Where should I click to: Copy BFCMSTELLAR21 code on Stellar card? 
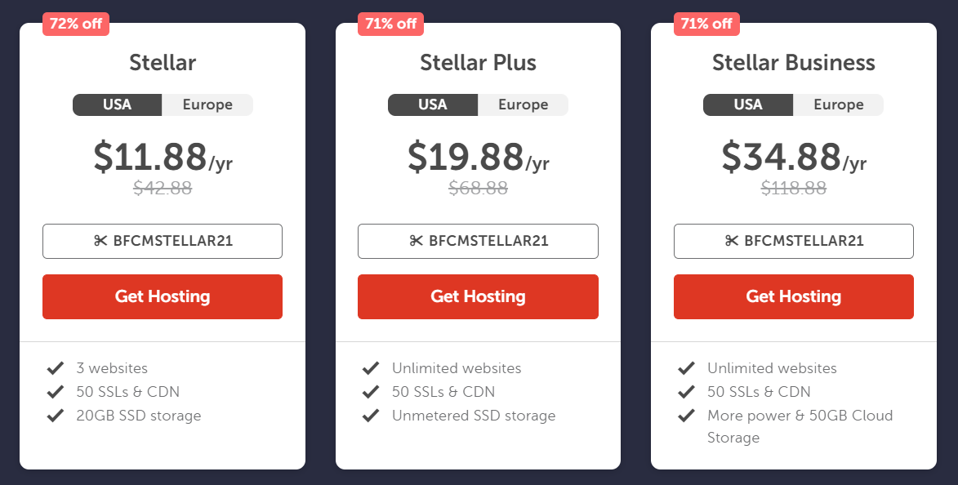(163, 242)
